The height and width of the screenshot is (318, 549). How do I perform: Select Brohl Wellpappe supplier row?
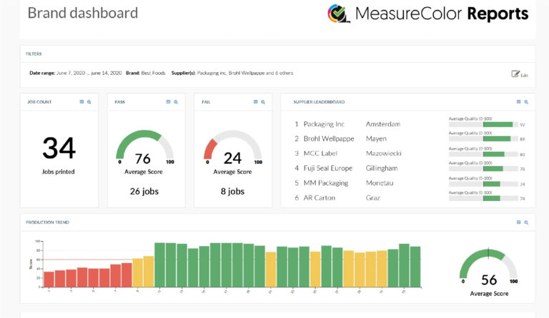328,139
